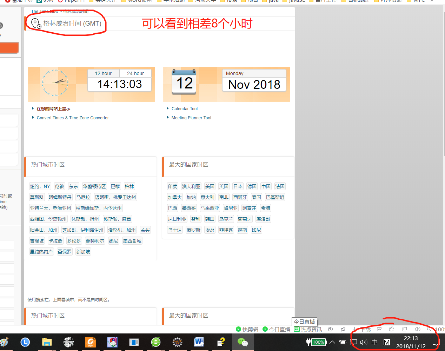Click the 伦敦 city time zone link
This screenshot has width=445, height=351.
point(59,186)
